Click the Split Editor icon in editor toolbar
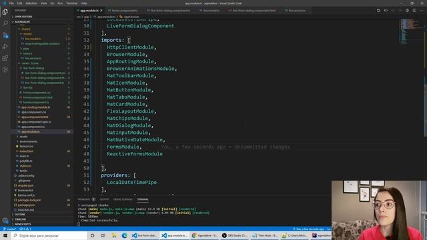Screen dimensions: 427x240 click(414, 11)
